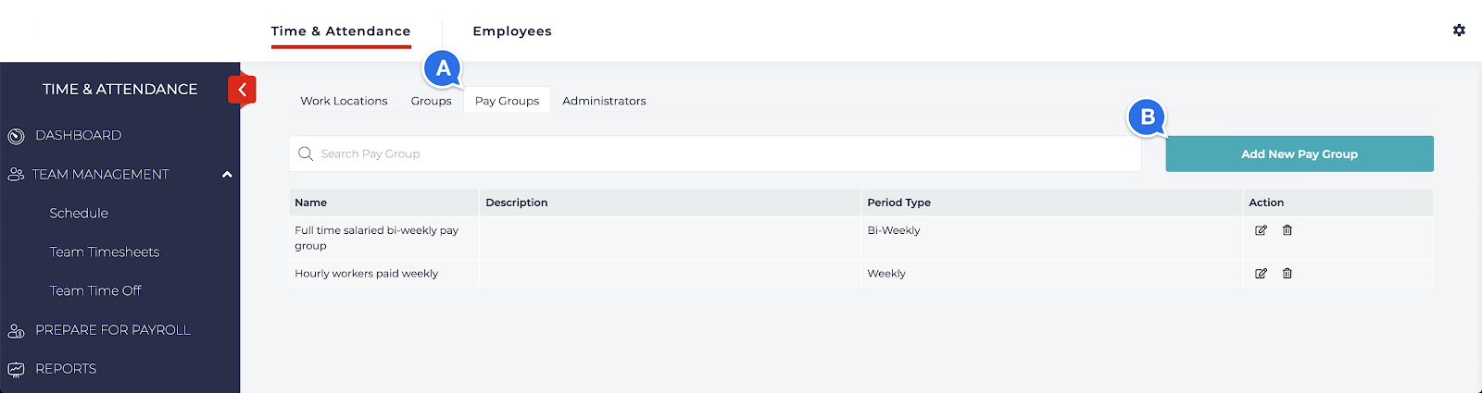Click the Add New Pay Group button
This screenshot has height=393, width=1482.
1299,154
